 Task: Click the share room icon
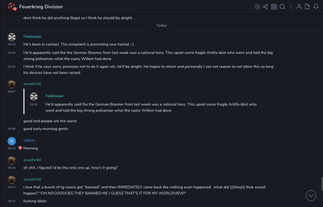click(x=265, y=7)
